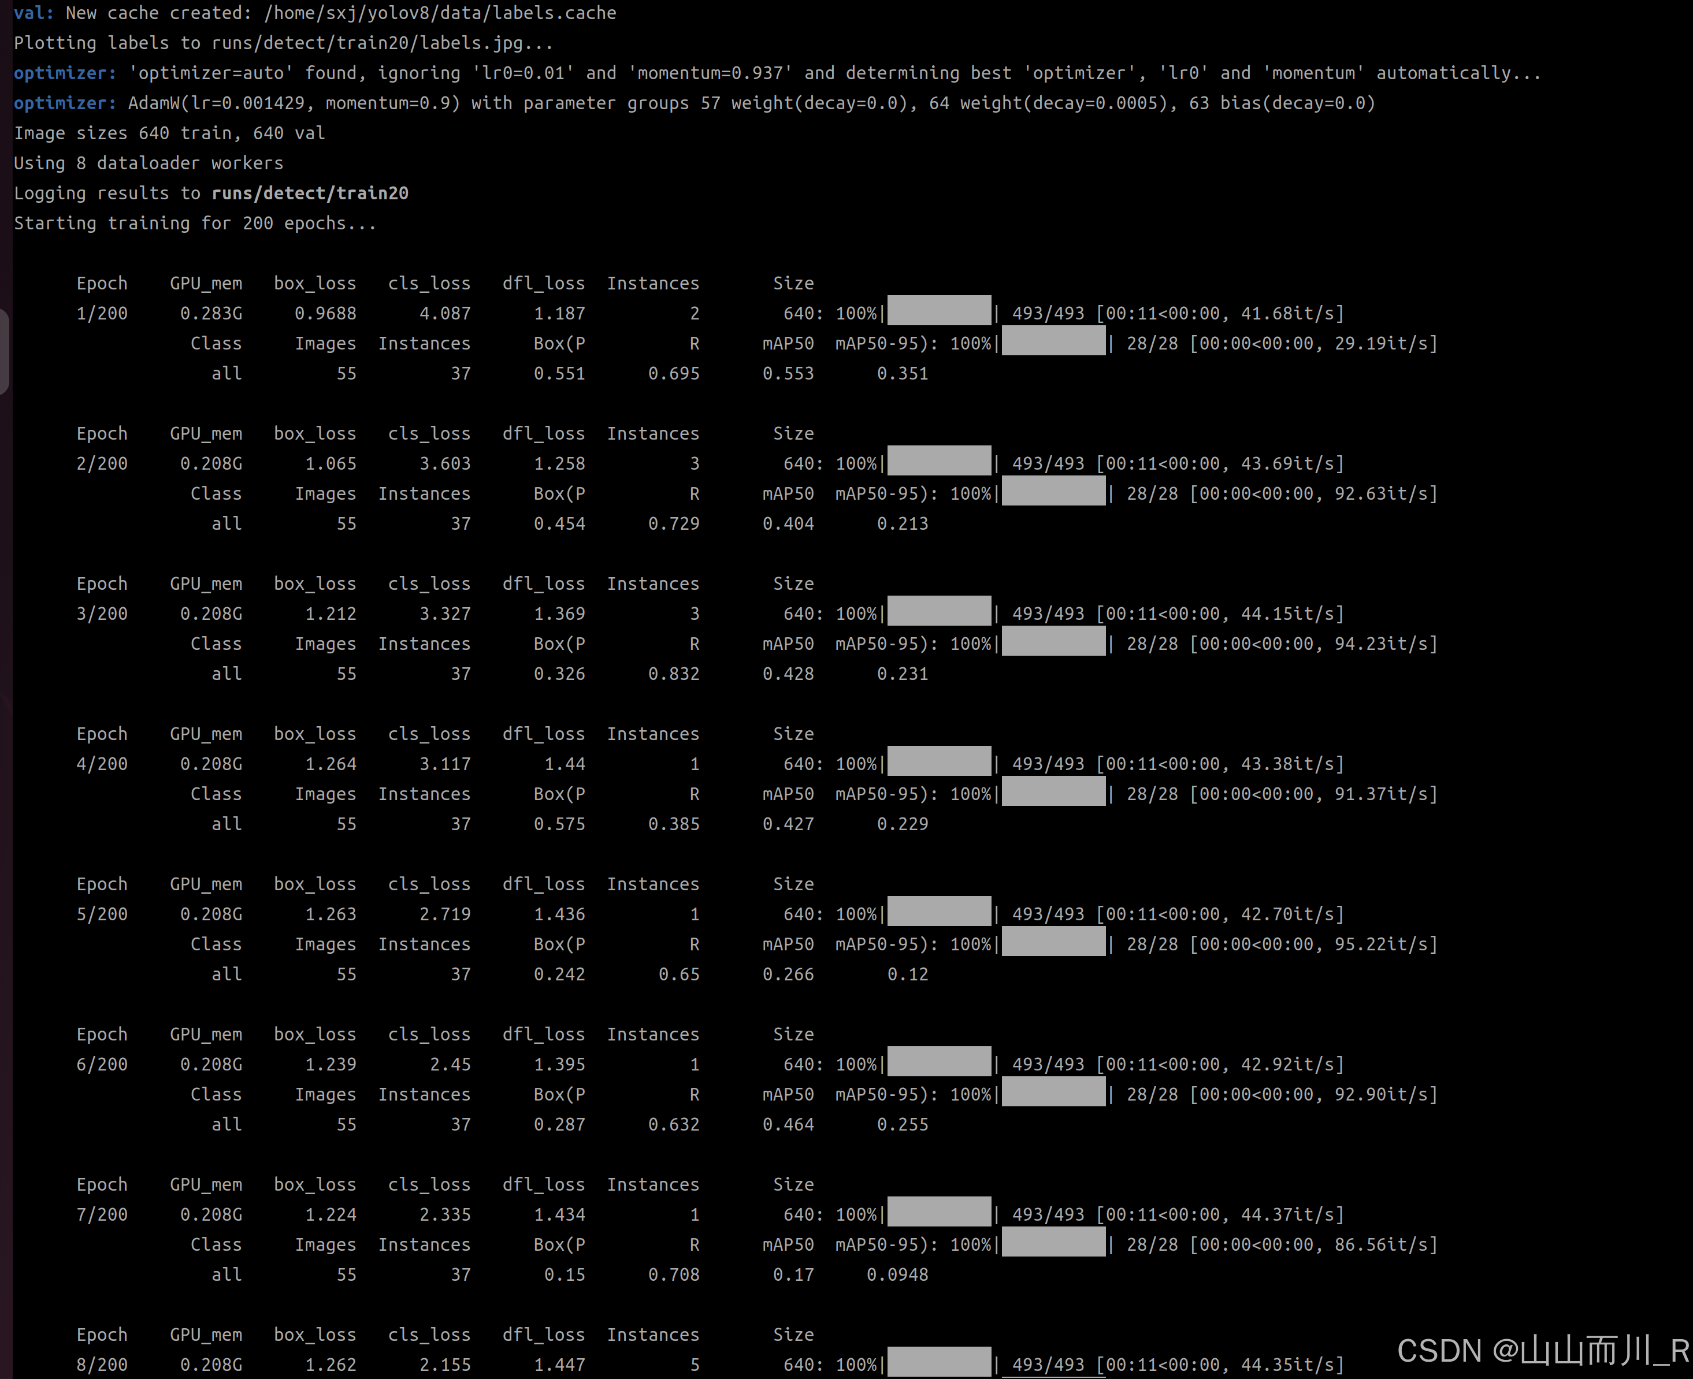The image size is (1693, 1379).
Task: Select the 'Plotting labels to runs/detect/train20/labels.jpg' line
Action: pos(283,43)
